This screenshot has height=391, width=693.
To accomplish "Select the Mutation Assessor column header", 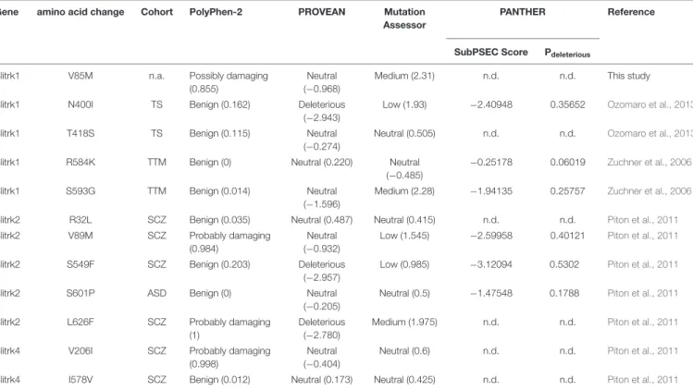I will (x=404, y=18).
